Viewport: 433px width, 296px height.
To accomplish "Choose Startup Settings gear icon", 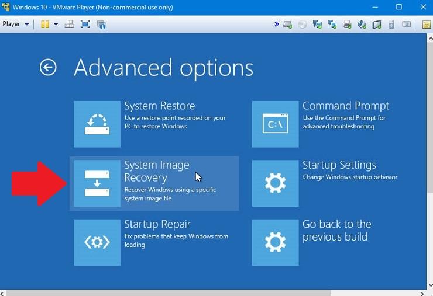I will 275,183.
